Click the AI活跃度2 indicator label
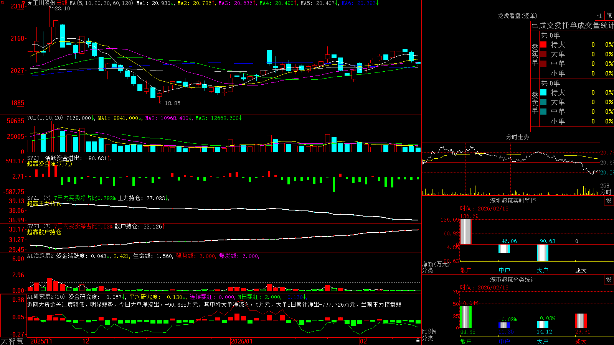This screenshot has width=614, height=345. [41, 256]
